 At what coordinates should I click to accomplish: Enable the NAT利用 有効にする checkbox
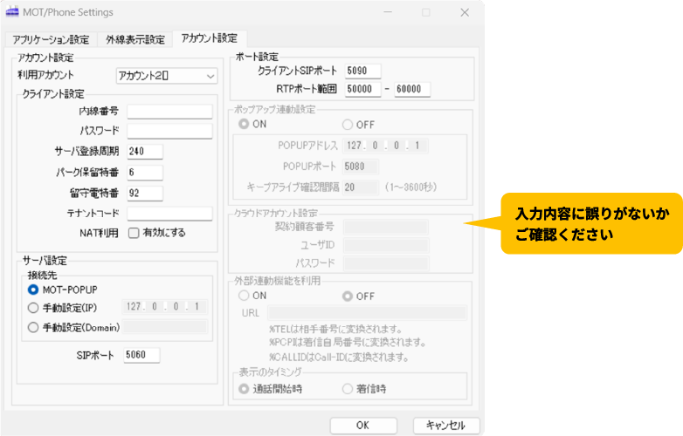point(134,234)
